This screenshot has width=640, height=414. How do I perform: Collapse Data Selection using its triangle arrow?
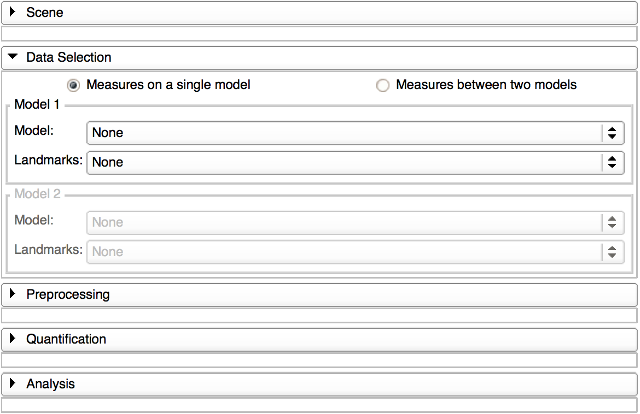coord(13,57)
